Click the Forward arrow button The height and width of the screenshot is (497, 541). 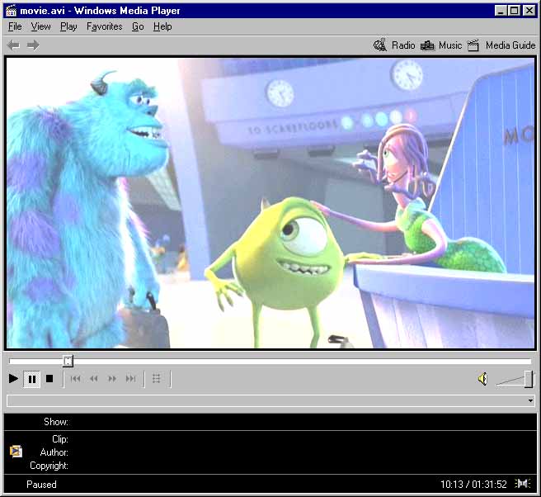click(33, 45)
